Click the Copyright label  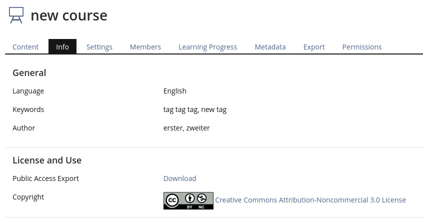pyautogui.click(x=28, y=197)
